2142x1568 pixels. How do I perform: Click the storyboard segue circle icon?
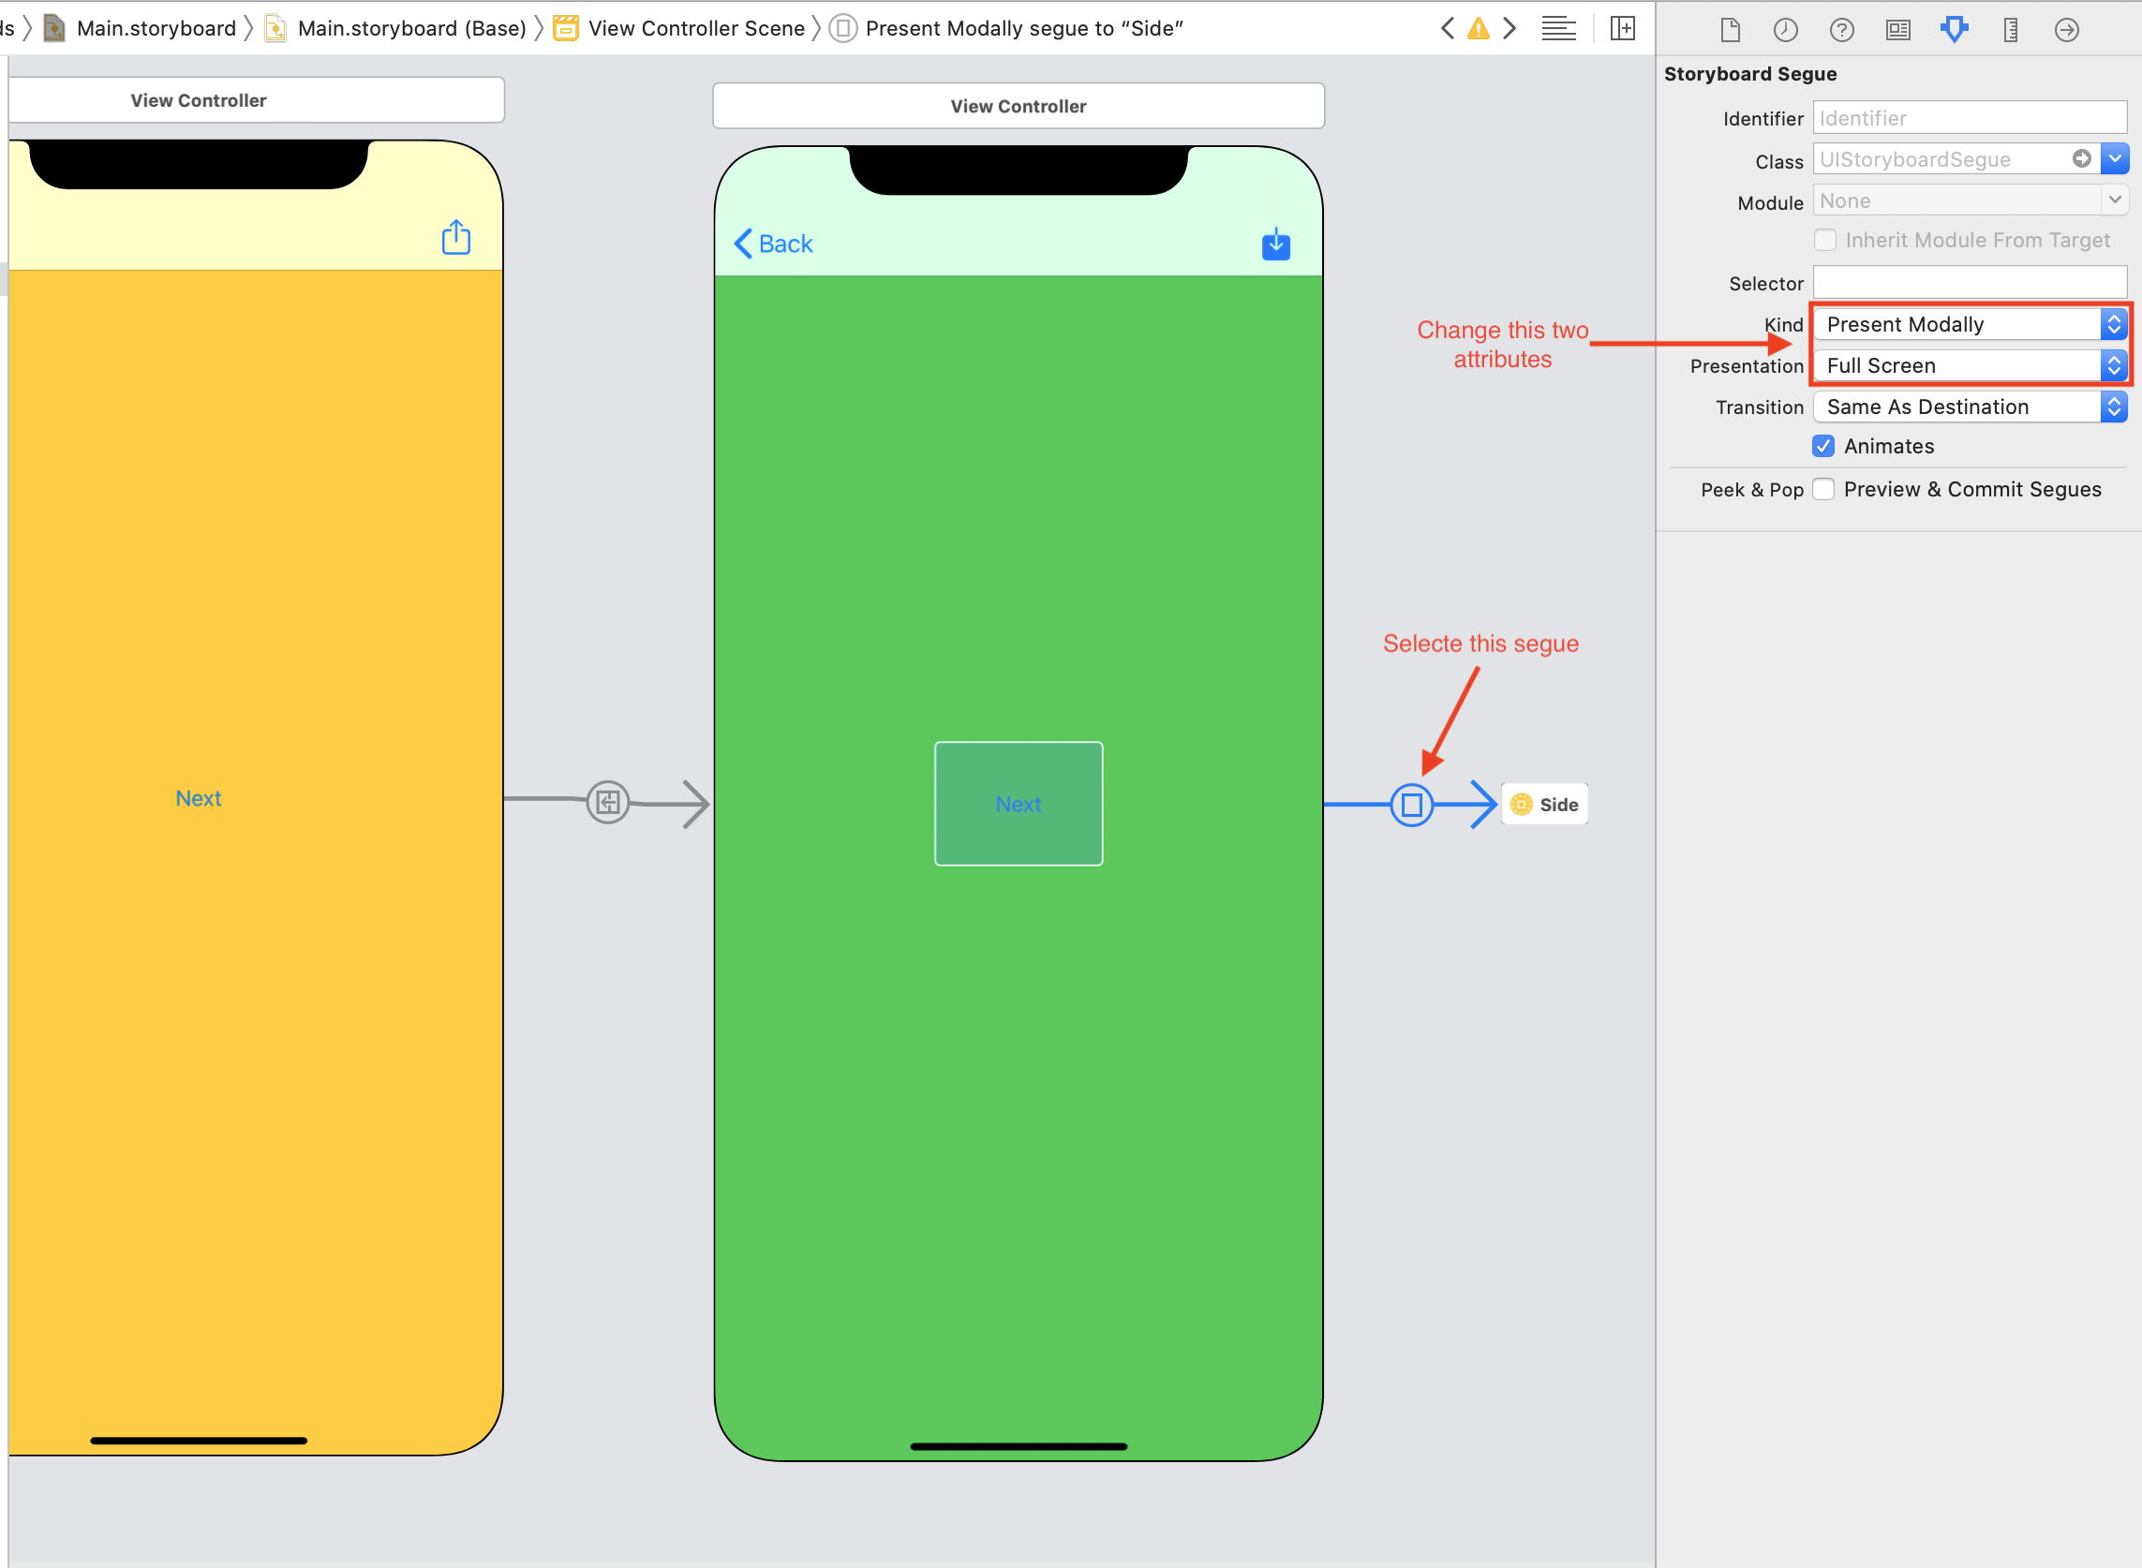[x=1412, y=803]
